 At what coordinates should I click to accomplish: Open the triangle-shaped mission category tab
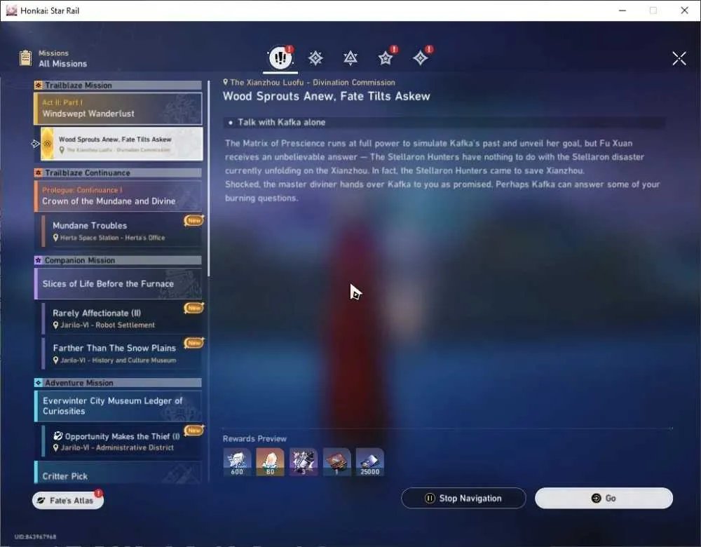pyautogui.click(x=350, y=58)
